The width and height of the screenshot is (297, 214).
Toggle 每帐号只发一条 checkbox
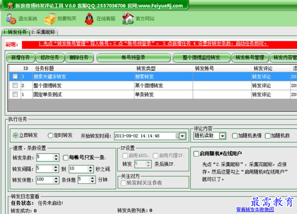(65, 158)
